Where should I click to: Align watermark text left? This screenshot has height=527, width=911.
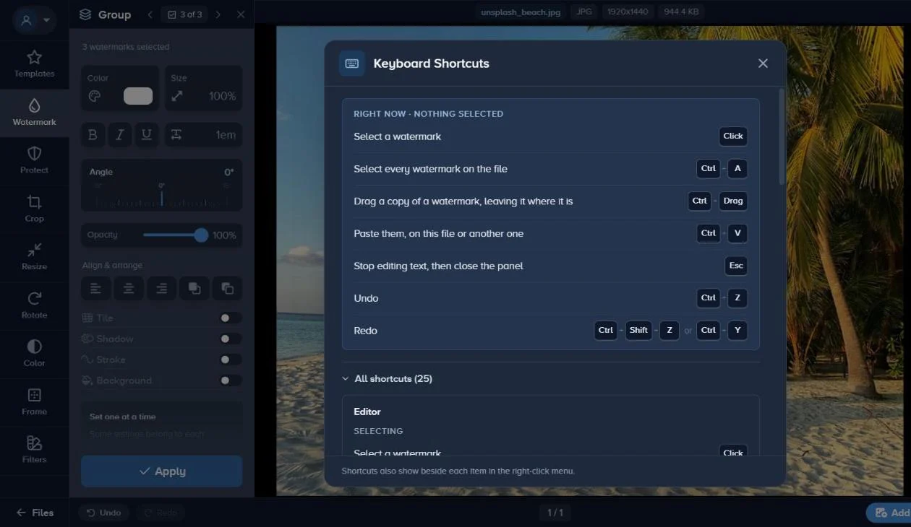(95, 289)
